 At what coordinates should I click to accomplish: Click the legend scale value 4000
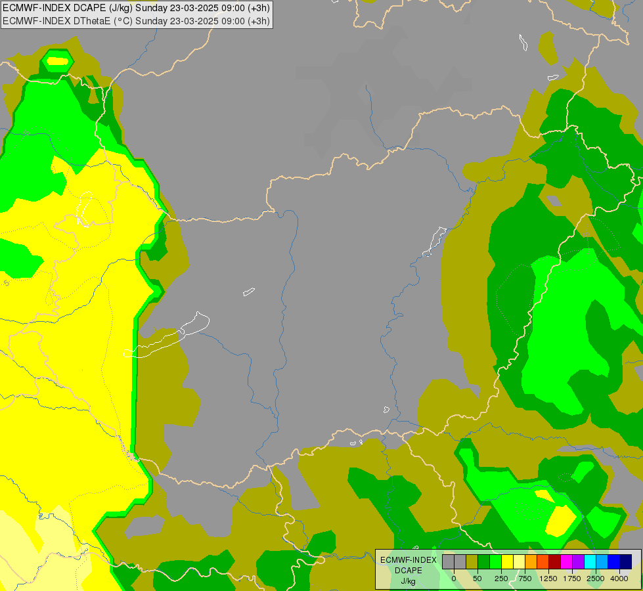coord(619,579)
